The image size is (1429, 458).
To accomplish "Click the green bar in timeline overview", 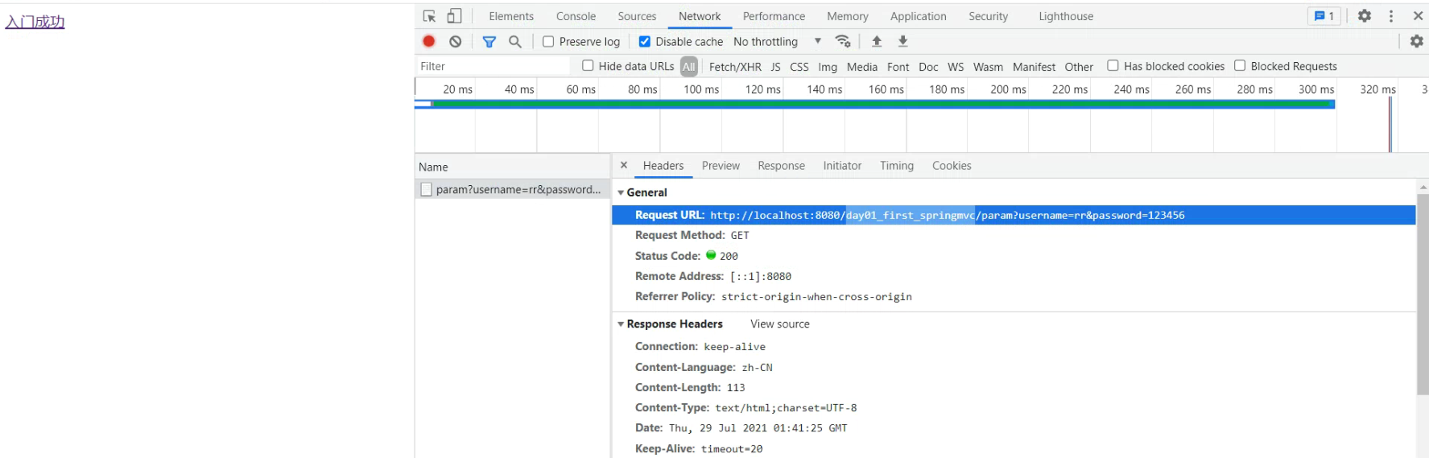I will tap(883, 104).
